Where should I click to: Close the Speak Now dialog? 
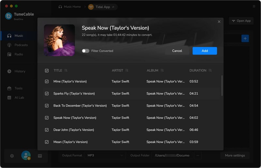[x=219, y=22]
